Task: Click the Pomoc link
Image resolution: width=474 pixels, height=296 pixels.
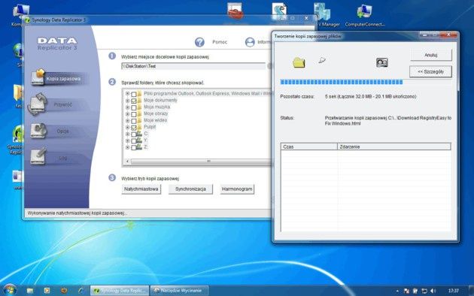Action: (x=220, y=42)
